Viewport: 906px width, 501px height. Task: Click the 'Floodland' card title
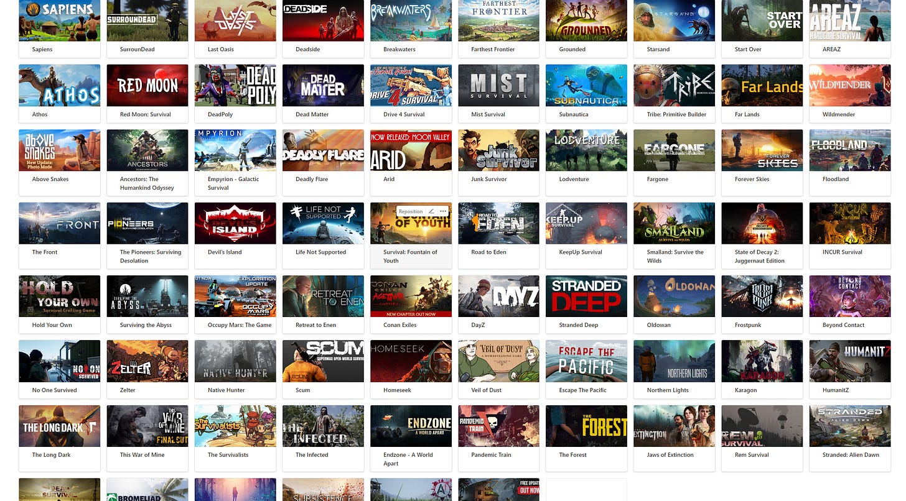[836, 179]
